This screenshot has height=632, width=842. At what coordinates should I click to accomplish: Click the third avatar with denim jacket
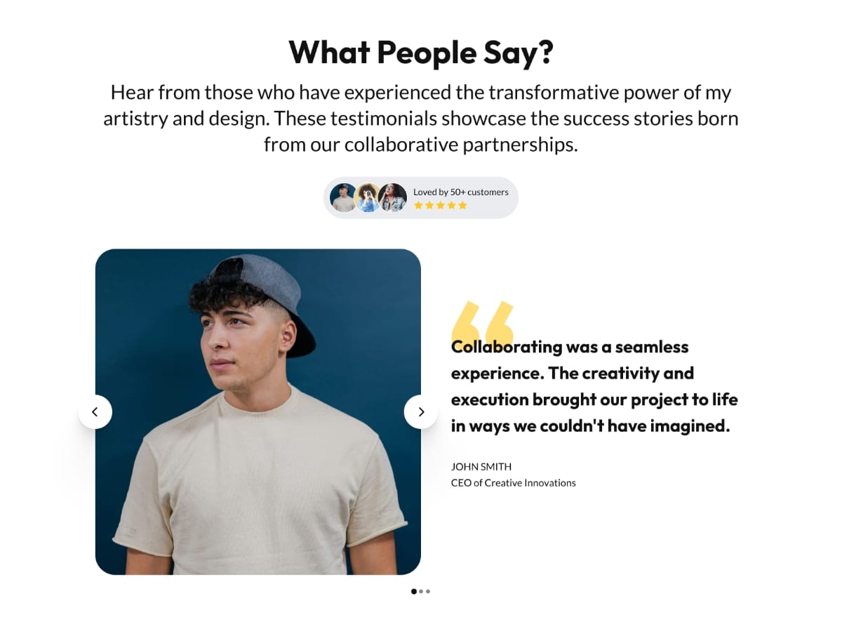pos(393,198)
